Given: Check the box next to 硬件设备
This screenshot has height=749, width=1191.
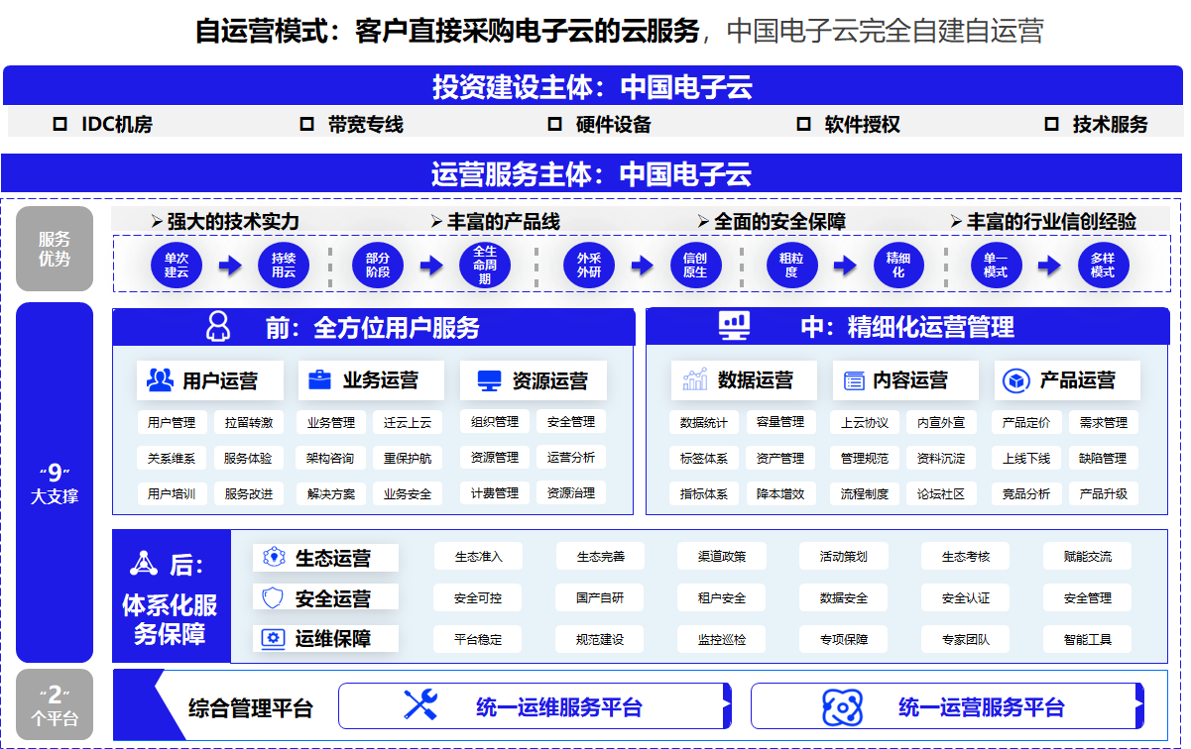Looking at the screenshot, I should coord(555,124).
